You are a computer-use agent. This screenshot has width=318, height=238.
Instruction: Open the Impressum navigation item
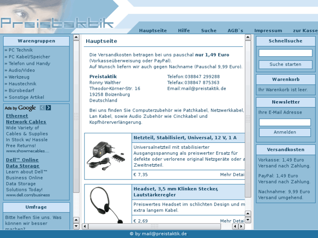click(268, 31)
